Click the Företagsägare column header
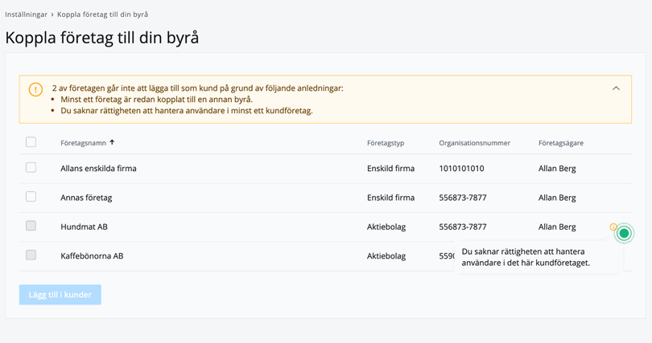The width and height of the screenshot is (652, 343). pyautogui.click(x=560, y=143)
